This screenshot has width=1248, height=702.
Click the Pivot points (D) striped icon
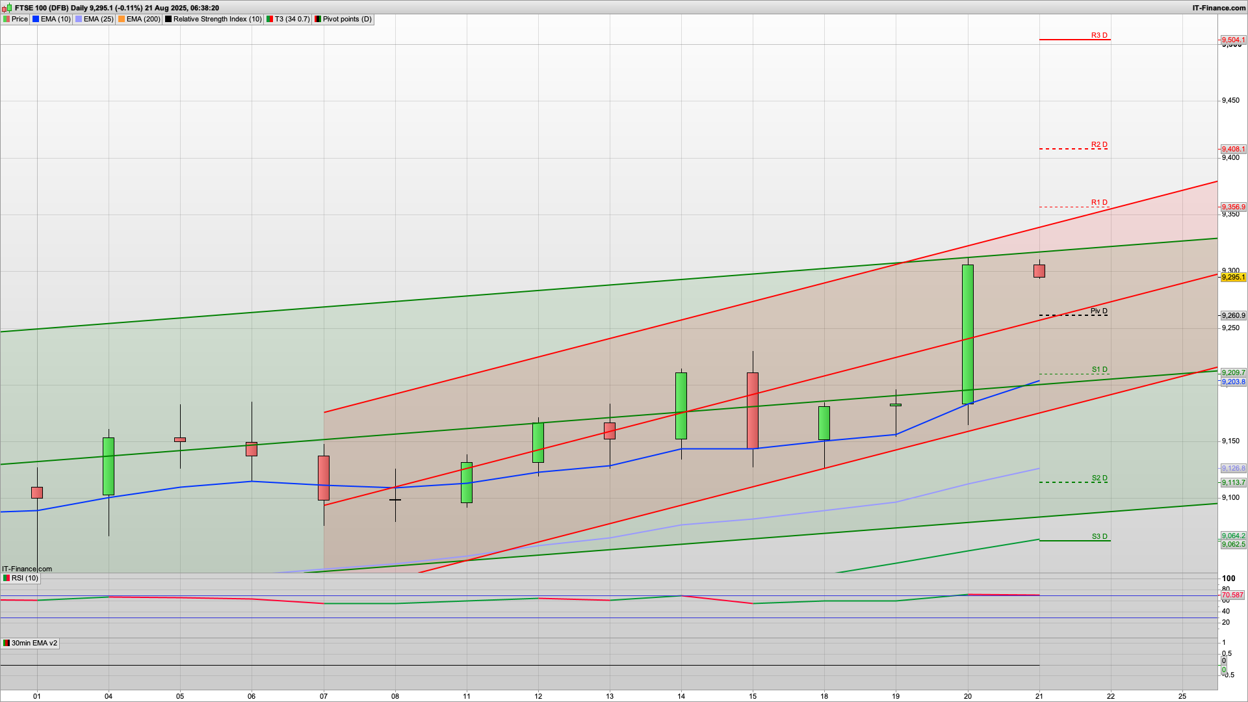point(318,19)
